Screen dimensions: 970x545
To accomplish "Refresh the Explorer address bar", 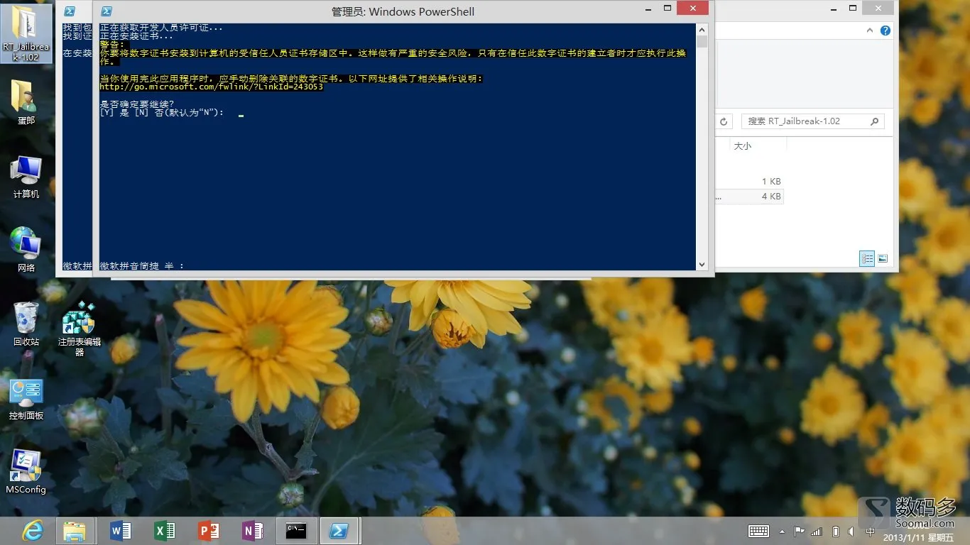I will pyautogui.click(x=724, y=121).
